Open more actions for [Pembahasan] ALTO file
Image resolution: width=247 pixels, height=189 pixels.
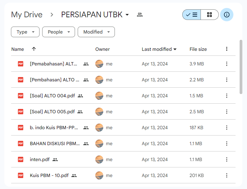point(227,80)
